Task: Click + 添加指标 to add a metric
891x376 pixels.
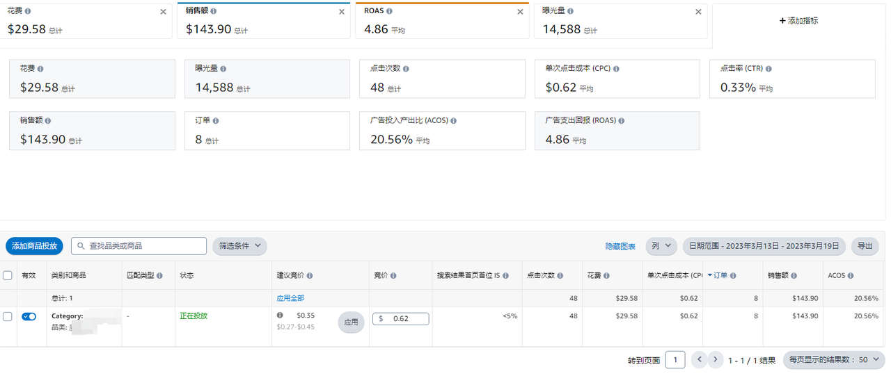Action: tap(798, 21)
